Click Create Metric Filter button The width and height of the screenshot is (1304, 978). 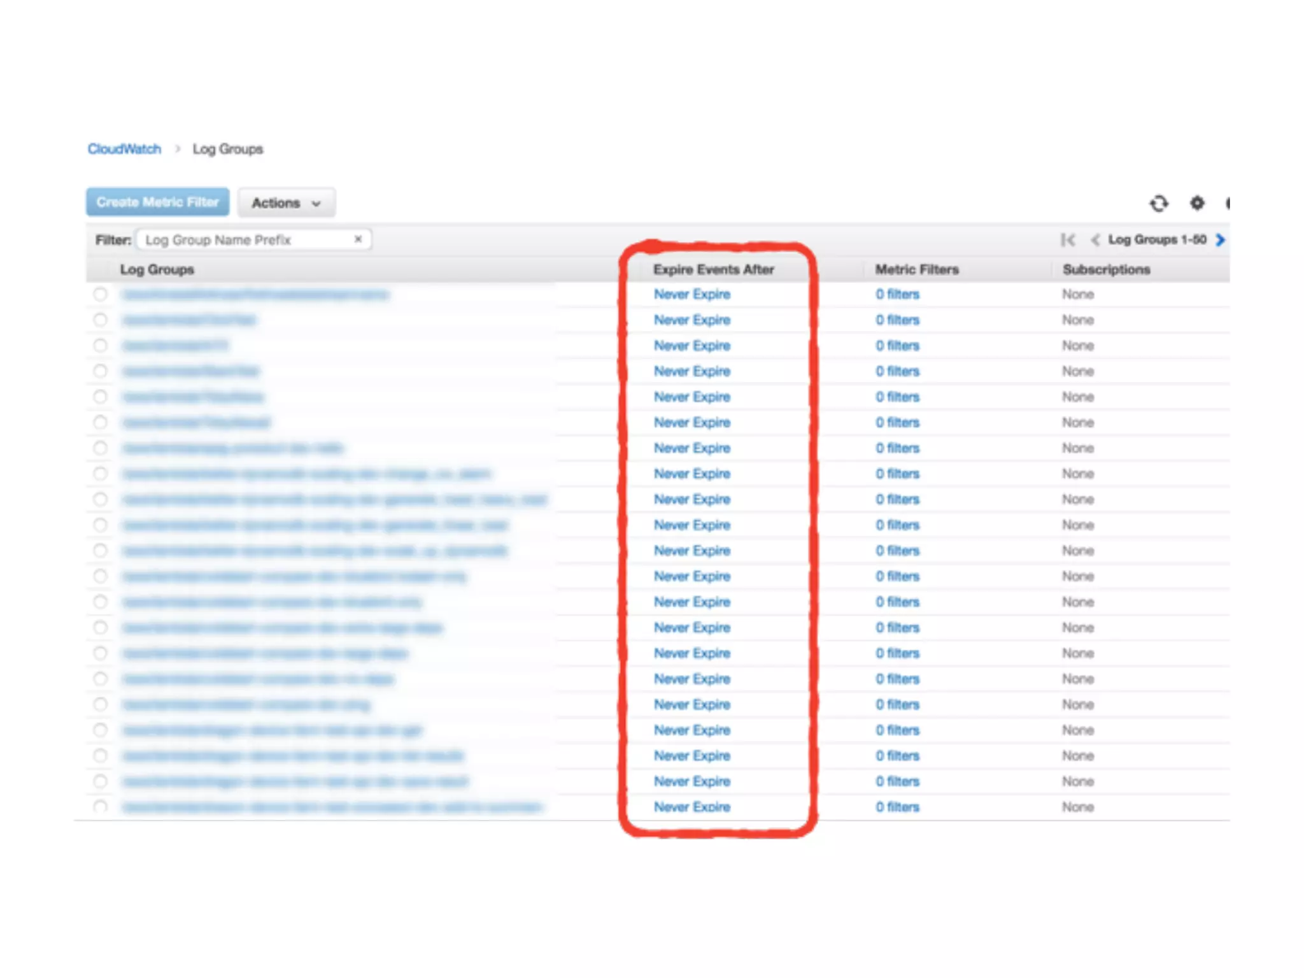157,202
